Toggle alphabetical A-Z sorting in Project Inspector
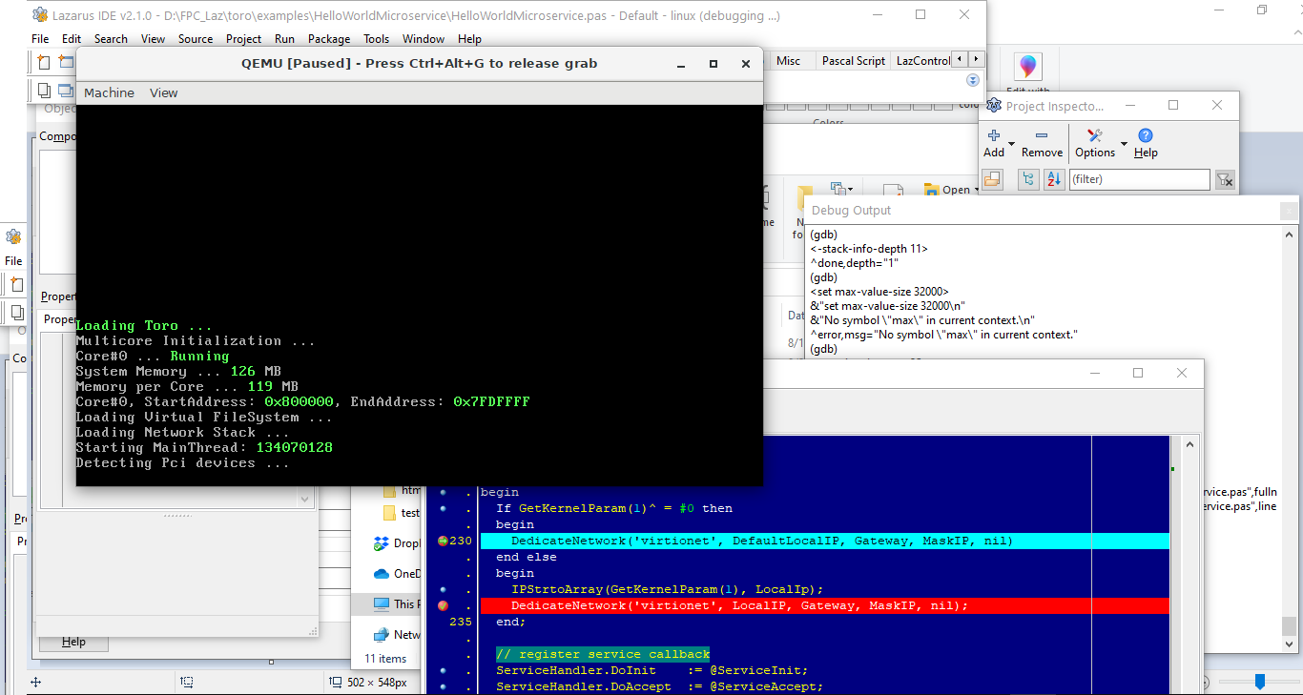Viewport: 1303px width, 695px height. [1053, 179]
